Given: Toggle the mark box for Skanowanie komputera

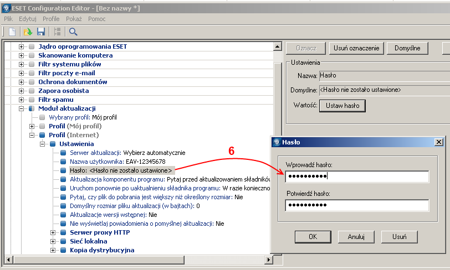Looking at the screenshot, I should coord(32,55).
